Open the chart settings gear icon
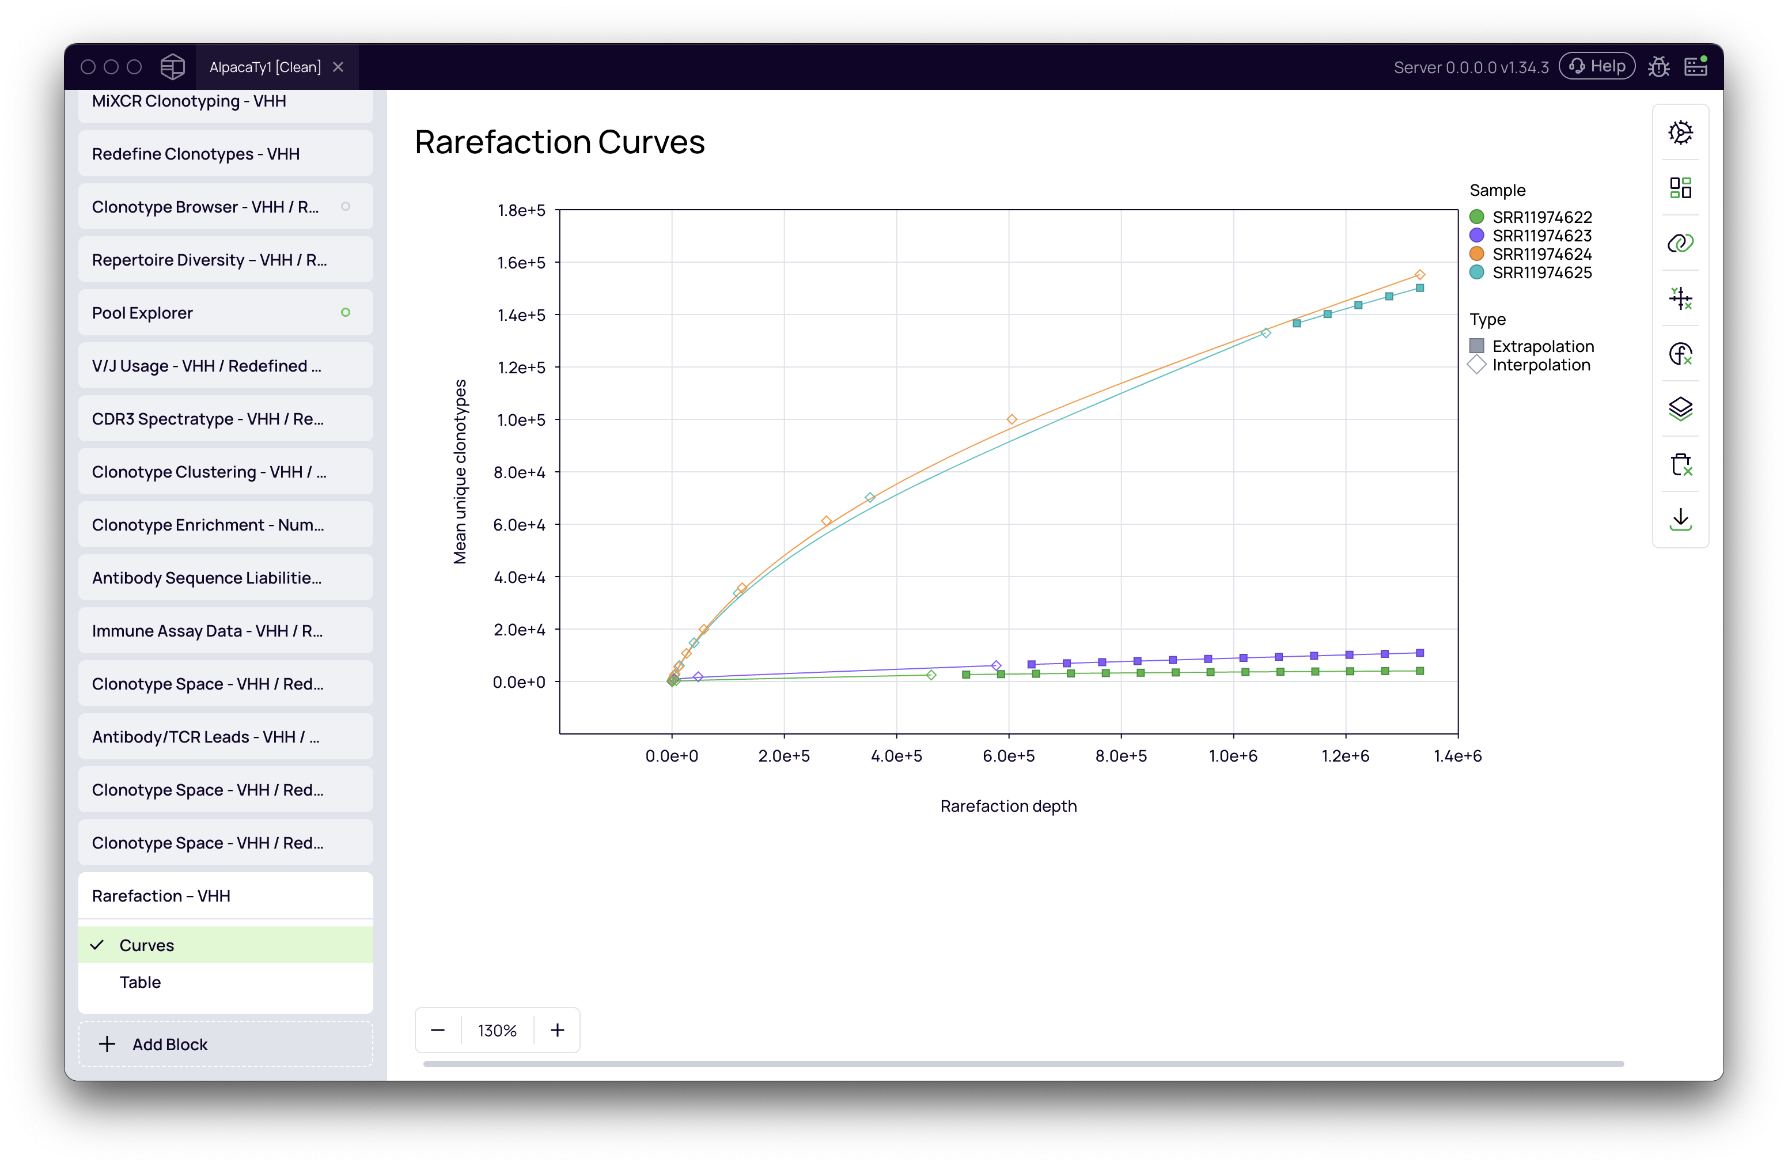The width and height of the screenshot is (1788, 1166). (1680, 133)
